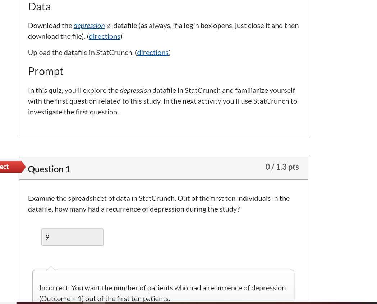This screenshot has width=377, height=304.
Task: Click the 0 / 1.3 pts score
Action: [282, 167]
